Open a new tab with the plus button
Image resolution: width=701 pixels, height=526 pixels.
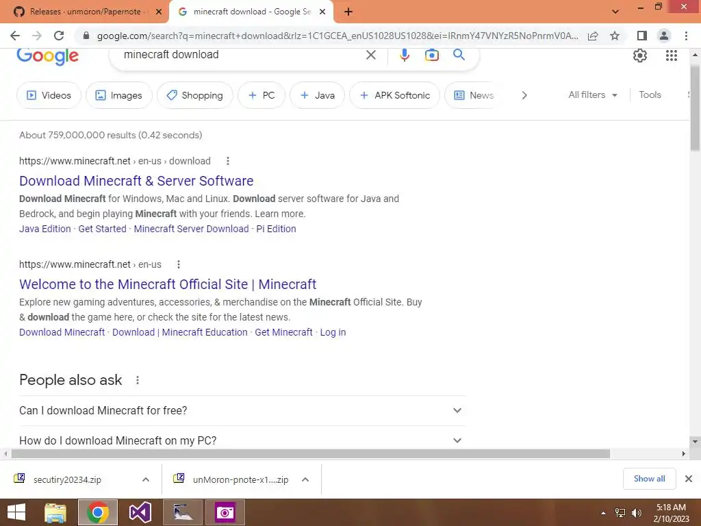(348, 12)
